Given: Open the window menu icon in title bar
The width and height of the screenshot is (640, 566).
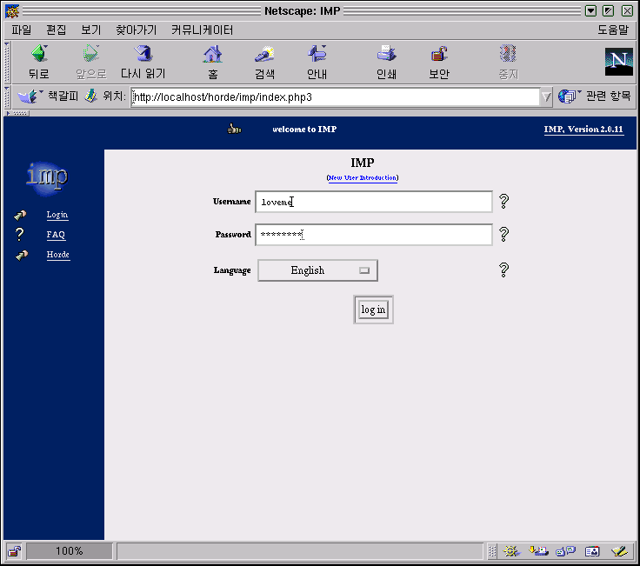Looking at the screenshot, I should click(12, 11).
